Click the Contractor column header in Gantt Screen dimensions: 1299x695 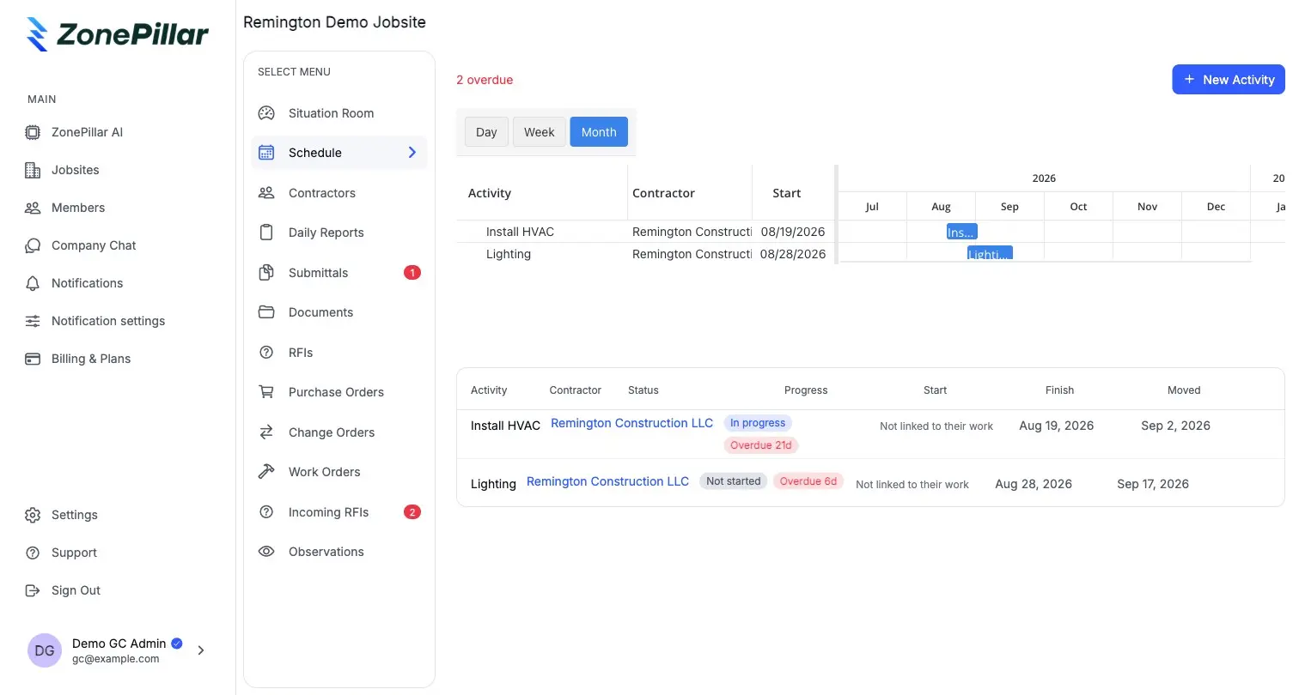point(663,193)
